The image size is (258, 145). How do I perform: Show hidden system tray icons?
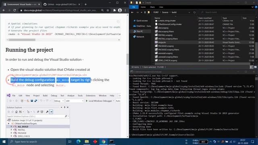point(210,141)
